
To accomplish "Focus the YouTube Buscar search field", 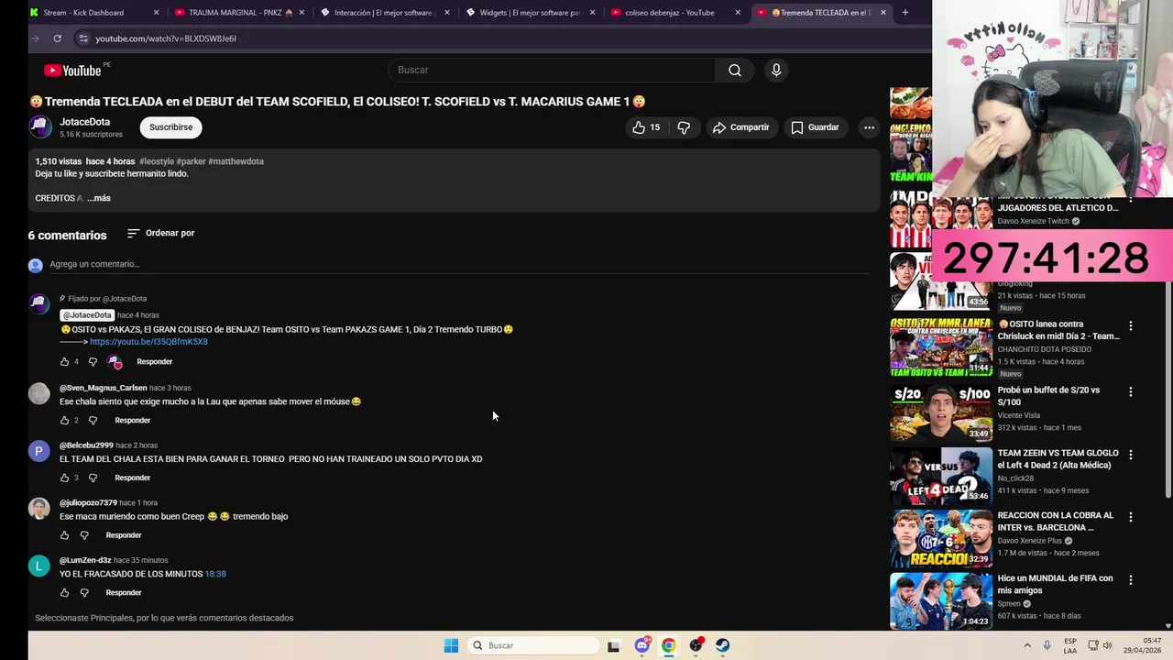I will pos(552,70).
